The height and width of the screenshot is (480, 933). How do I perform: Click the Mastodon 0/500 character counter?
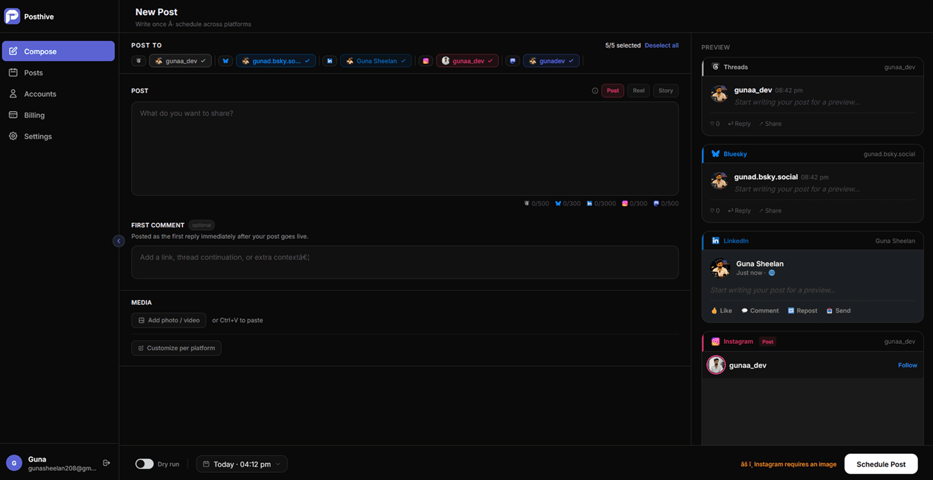click(666, 204)
